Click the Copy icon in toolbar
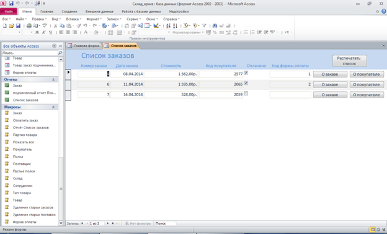This screenshot has width=387, height=234. click(62, 25)
